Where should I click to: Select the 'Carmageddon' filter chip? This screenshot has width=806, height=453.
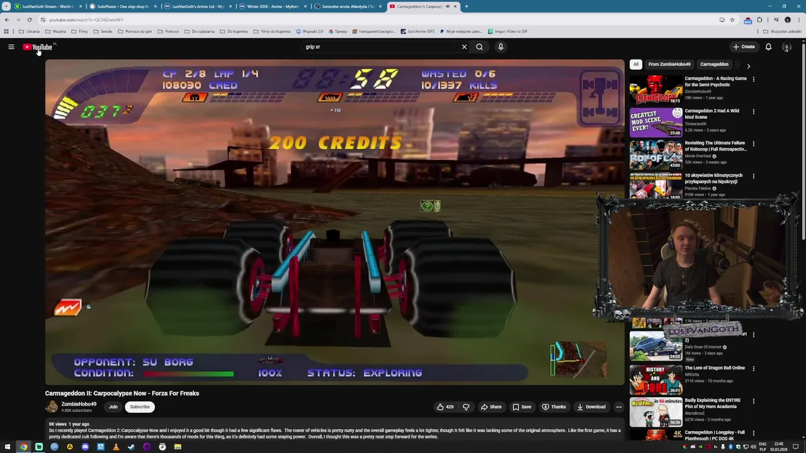click(714, 64)
